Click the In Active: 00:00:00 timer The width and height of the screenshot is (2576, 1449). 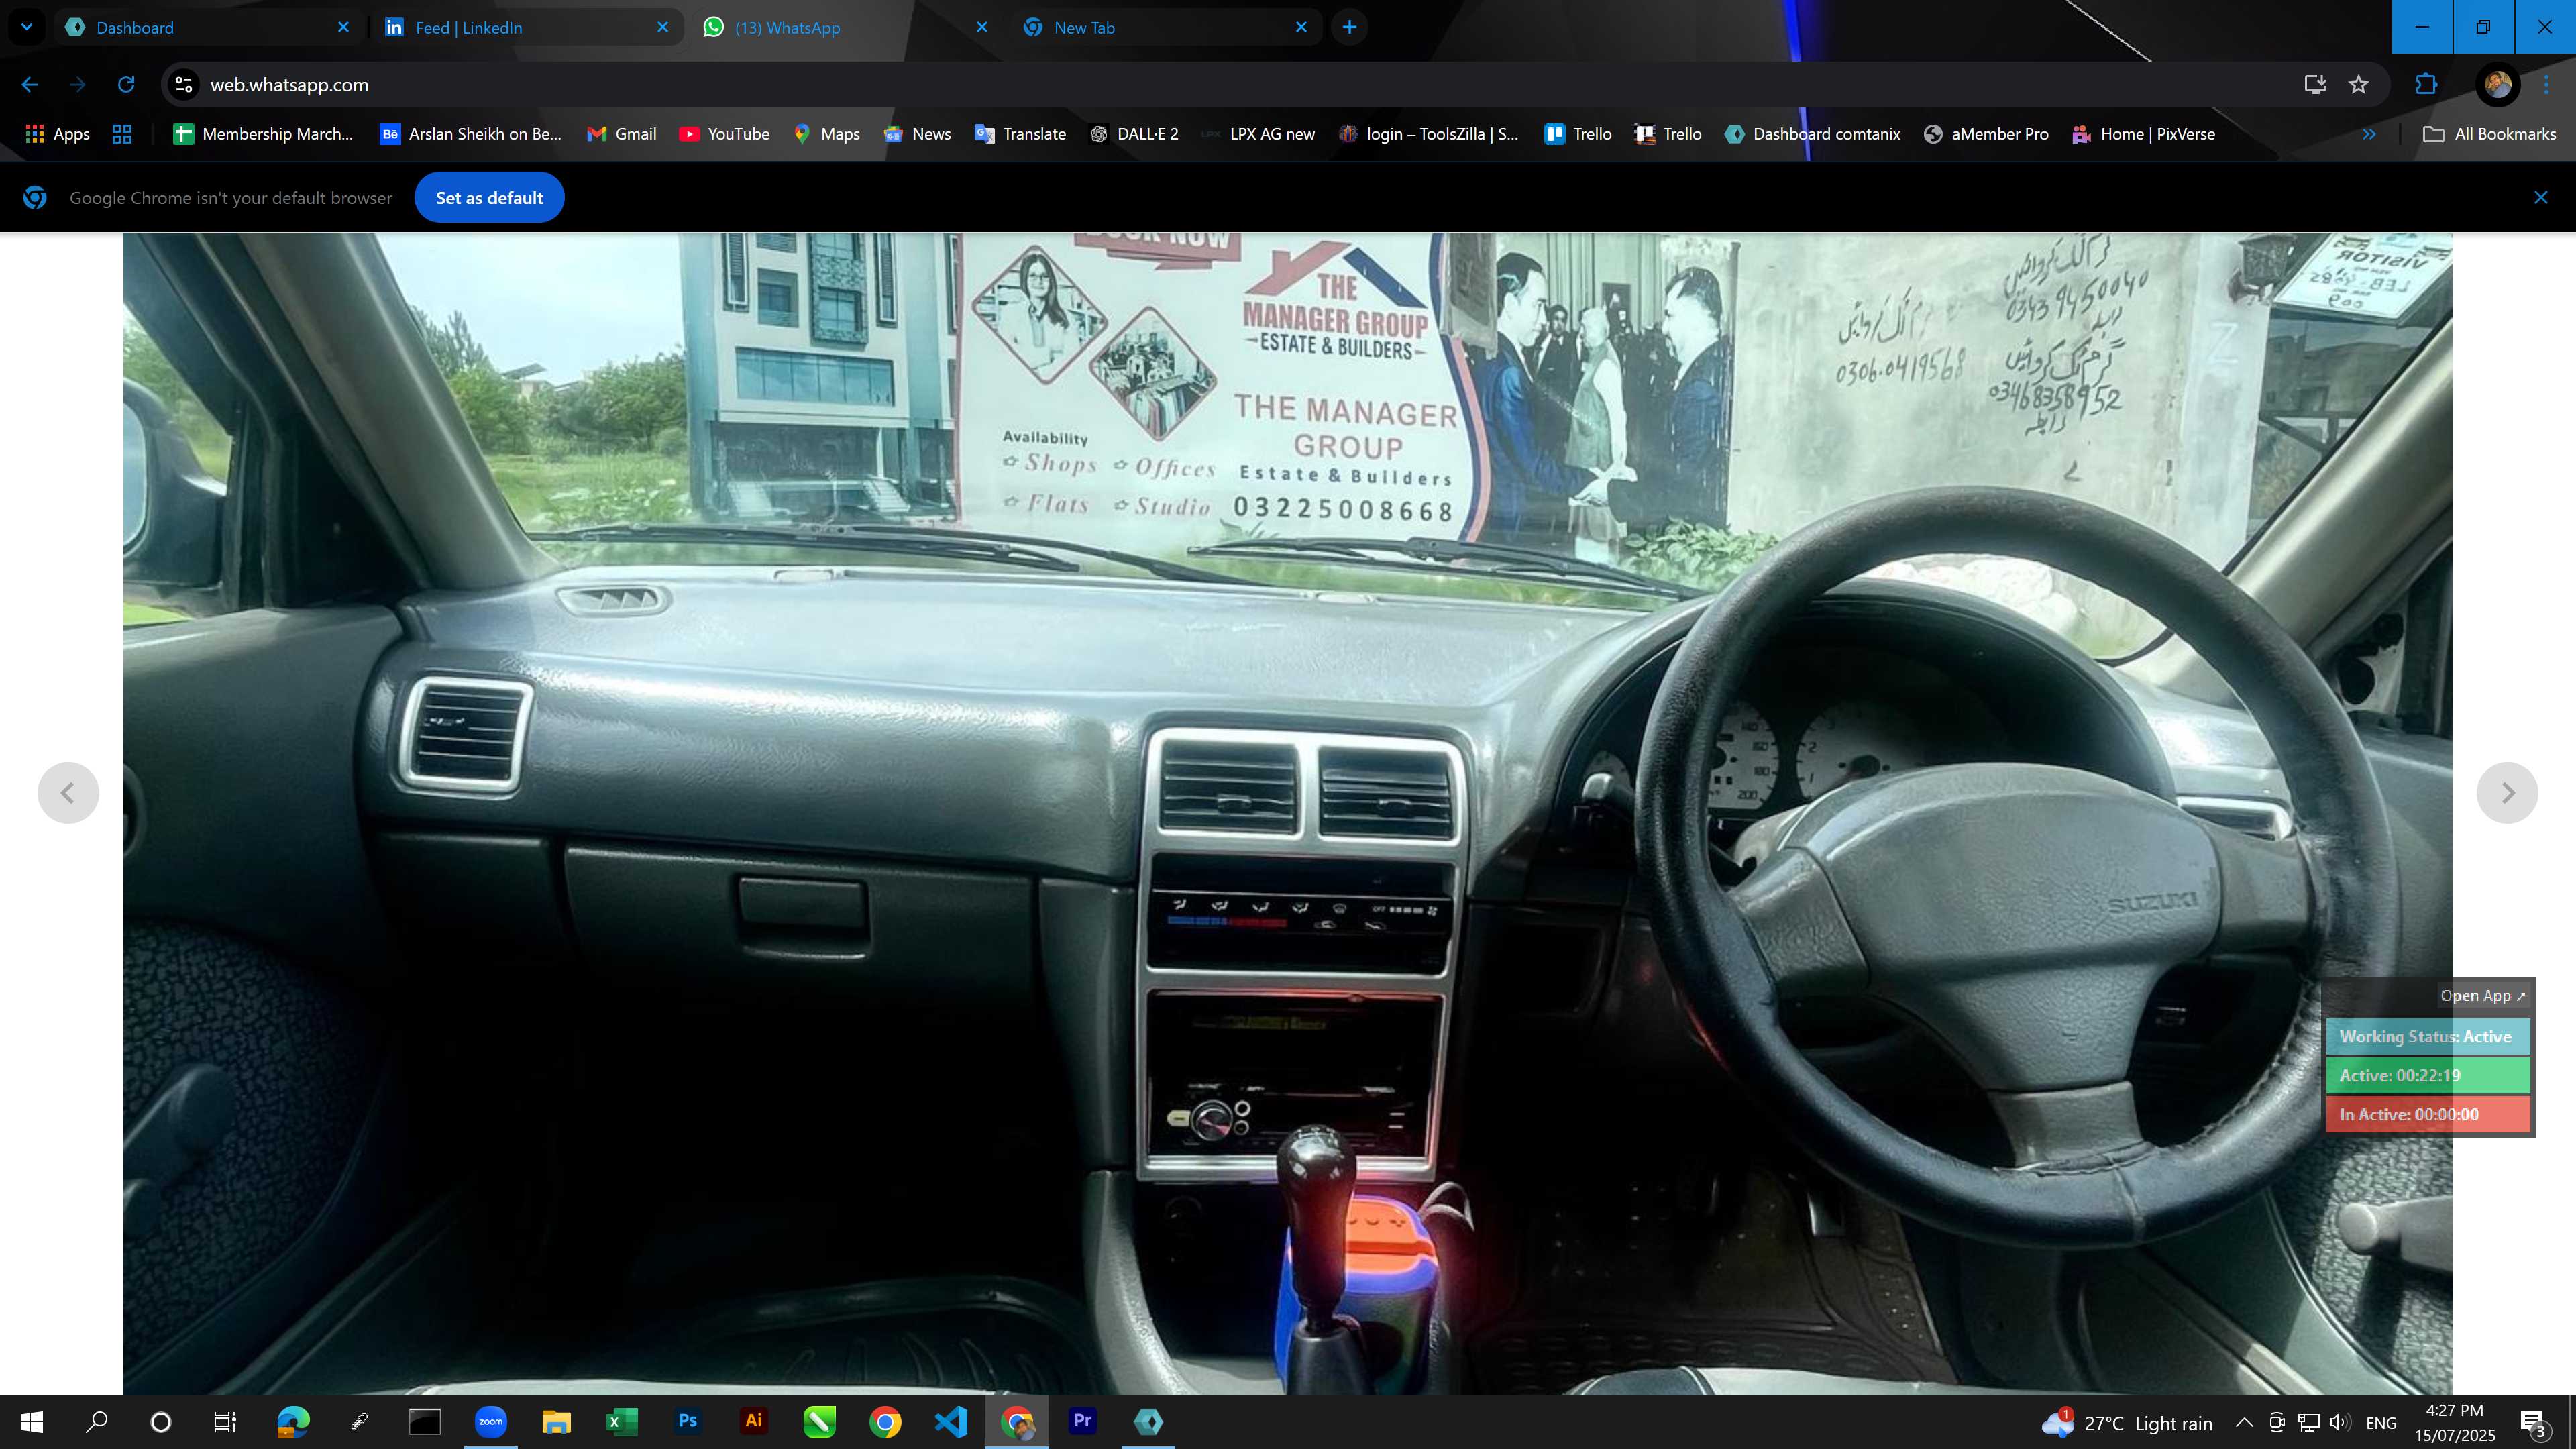pyautogui.click(x=2427, y=1114)
